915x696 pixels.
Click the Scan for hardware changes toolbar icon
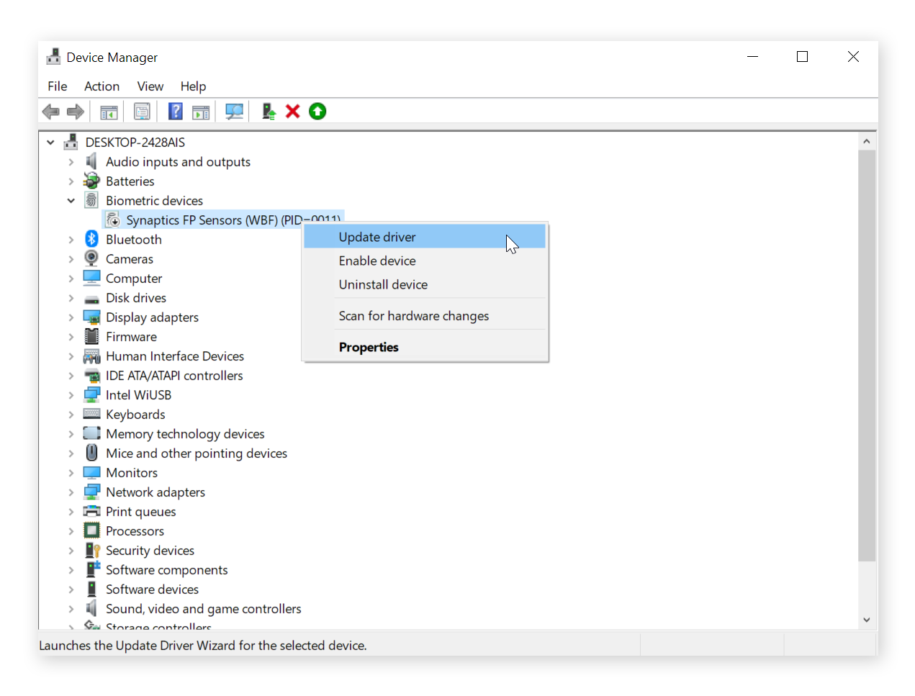tap(233, 111)
